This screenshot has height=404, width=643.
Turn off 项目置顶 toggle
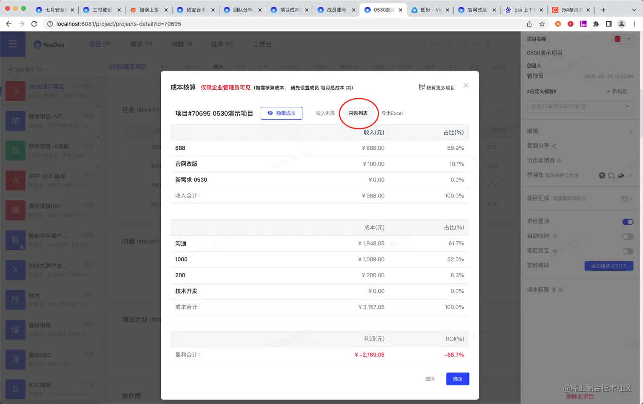(628, 222)
